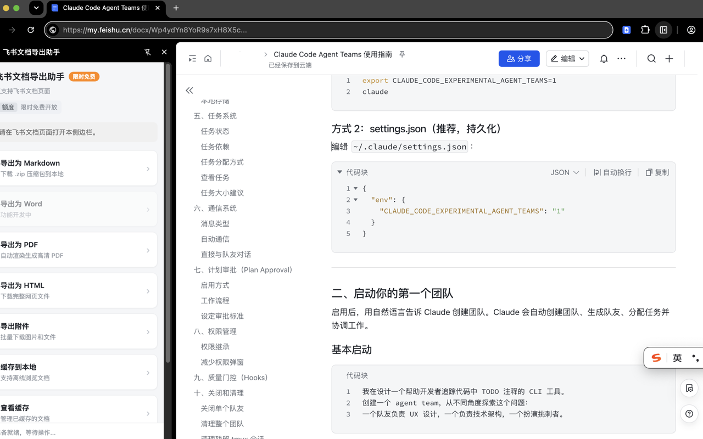Screen dimensions: 703x439
Task: Search within the document
Action: [651, 59]
